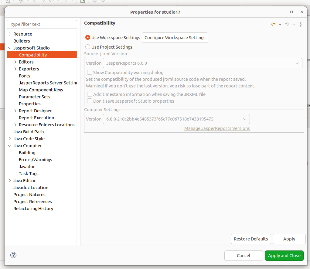Click Apply and Close button
Viewport: 310px width, 269px height.
tap(284, 256)
